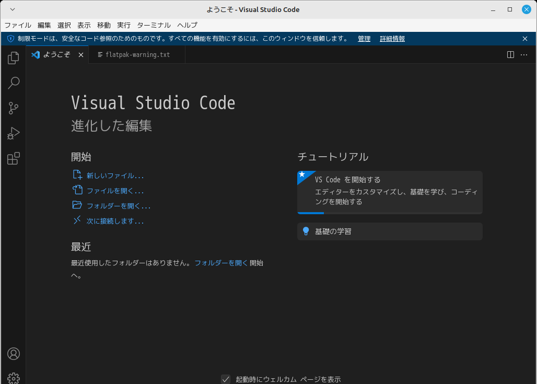Open the ターミナル menu
This screenshot has height=384, width=537.
point(154,25)
